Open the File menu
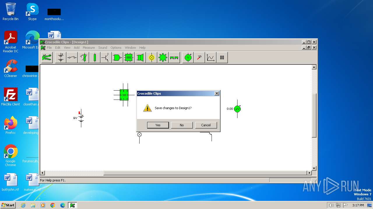This screenshot has width=373, height=209. tap(50, 48)
